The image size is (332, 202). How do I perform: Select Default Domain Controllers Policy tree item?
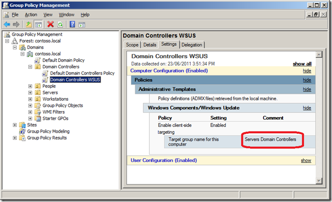pyautogui.click(x=82, y=73)
